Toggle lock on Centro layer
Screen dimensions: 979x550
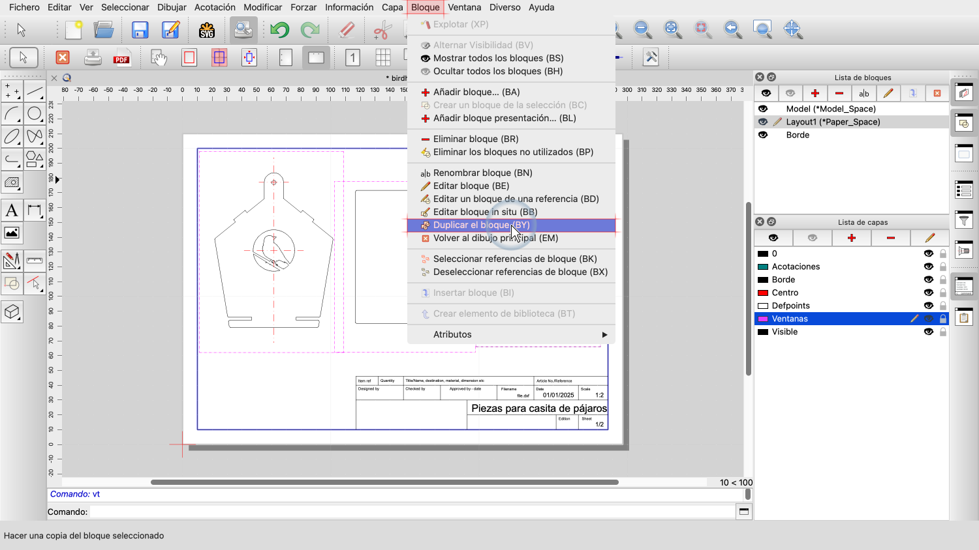(943, 293)
